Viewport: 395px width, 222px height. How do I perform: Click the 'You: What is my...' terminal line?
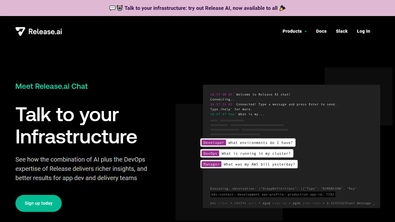237,114
